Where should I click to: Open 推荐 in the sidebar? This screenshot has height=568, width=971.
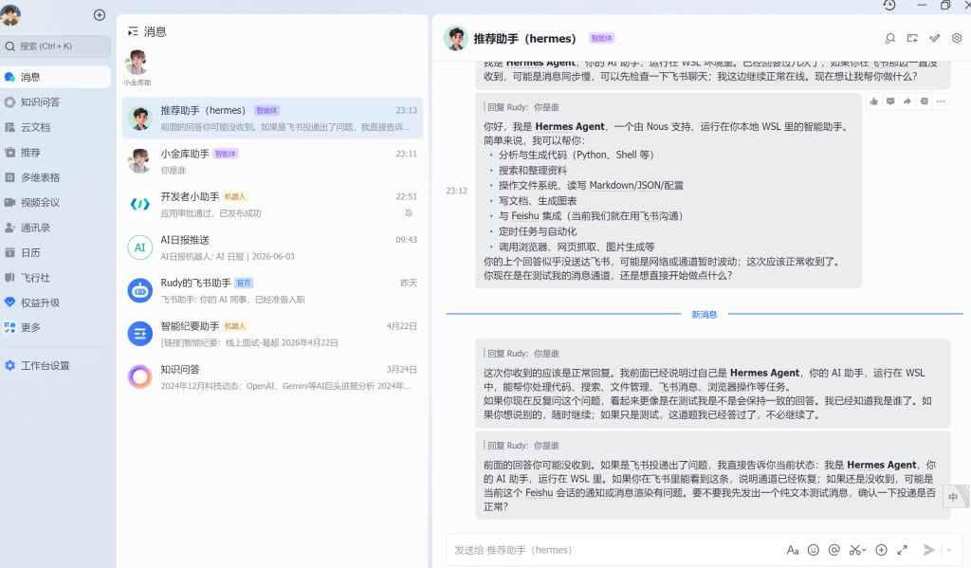click(x=56, y=153)
